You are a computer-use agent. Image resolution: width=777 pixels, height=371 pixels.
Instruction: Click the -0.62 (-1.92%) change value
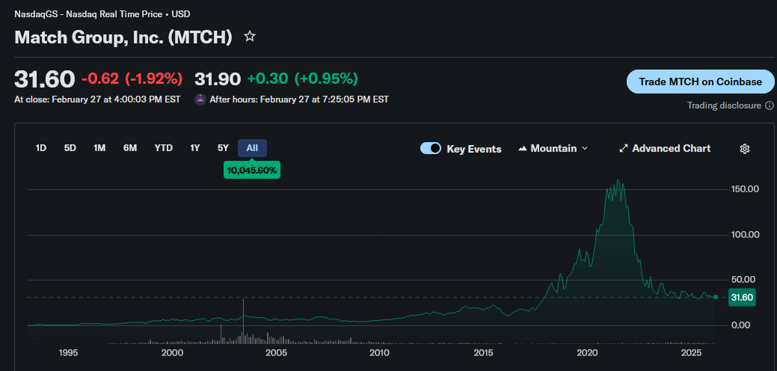point(132,79)
